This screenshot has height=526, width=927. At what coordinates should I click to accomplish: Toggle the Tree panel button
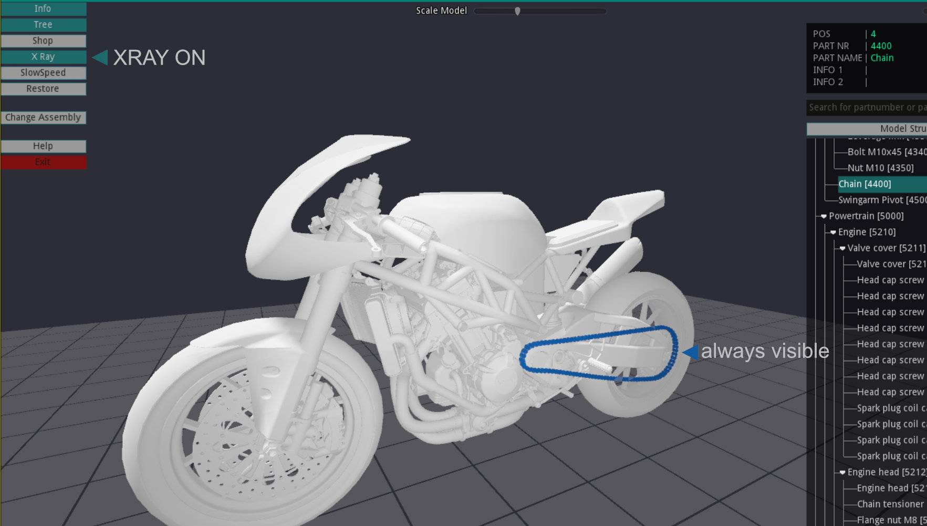coord(43,25)
